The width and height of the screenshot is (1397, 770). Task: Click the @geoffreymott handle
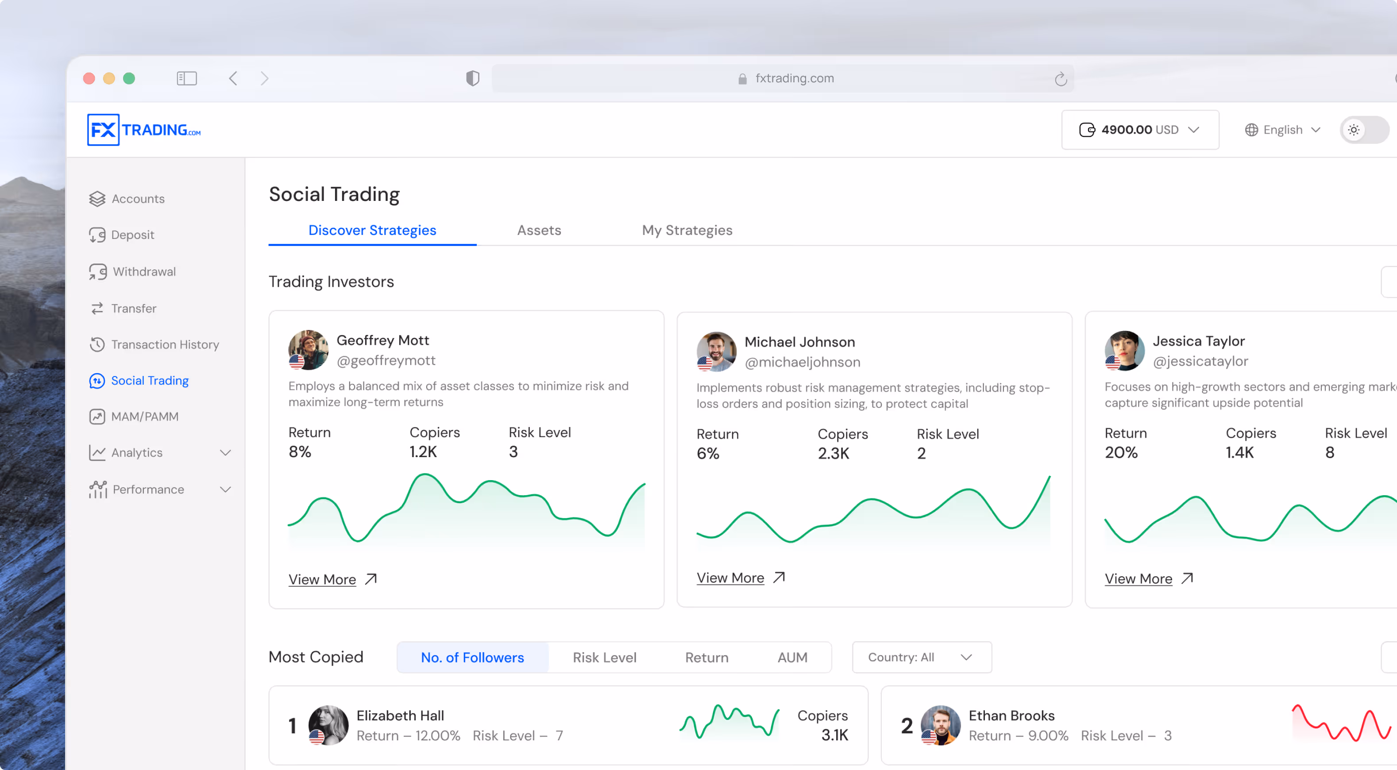(386, 360)
